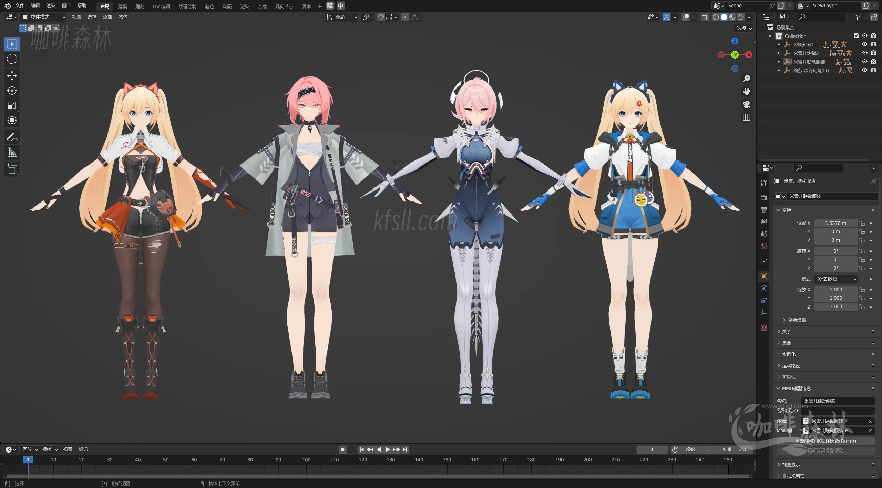Activate the 3D Cursor tool

click(x=12, y=59)
